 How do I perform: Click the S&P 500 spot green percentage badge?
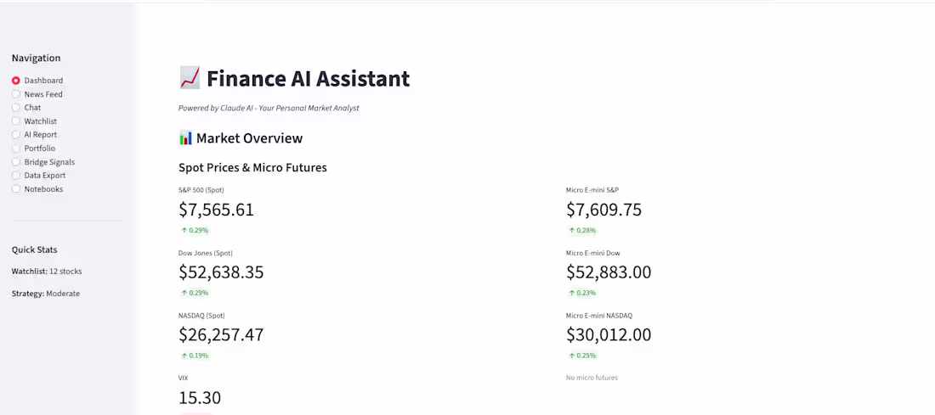[x=195, y=231]
